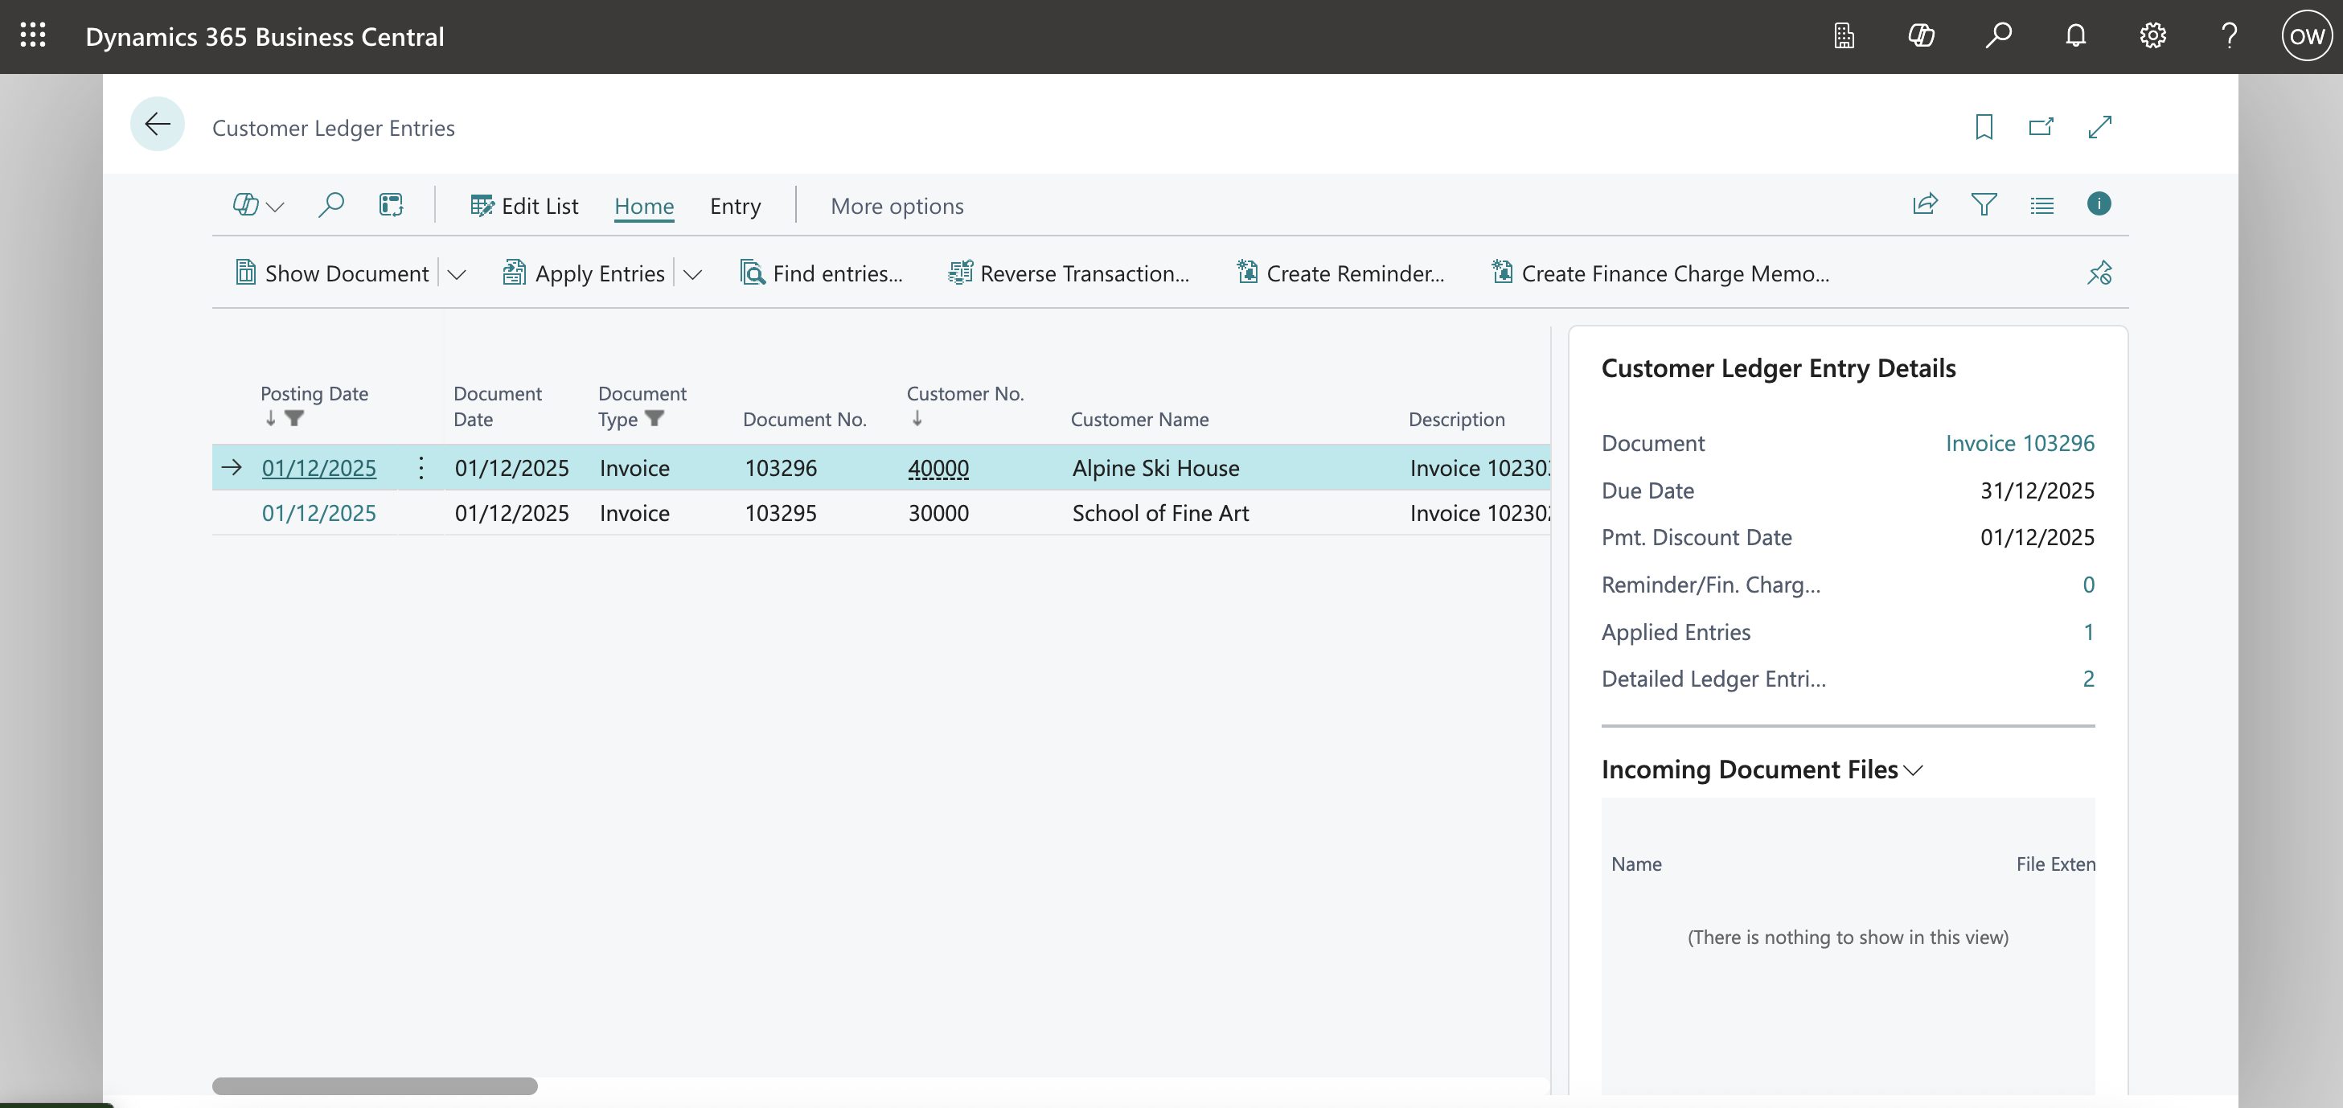The image size is (2343, 1108).
Task: Collapse the Incoming Document Files section
Action: point(1914,769)
